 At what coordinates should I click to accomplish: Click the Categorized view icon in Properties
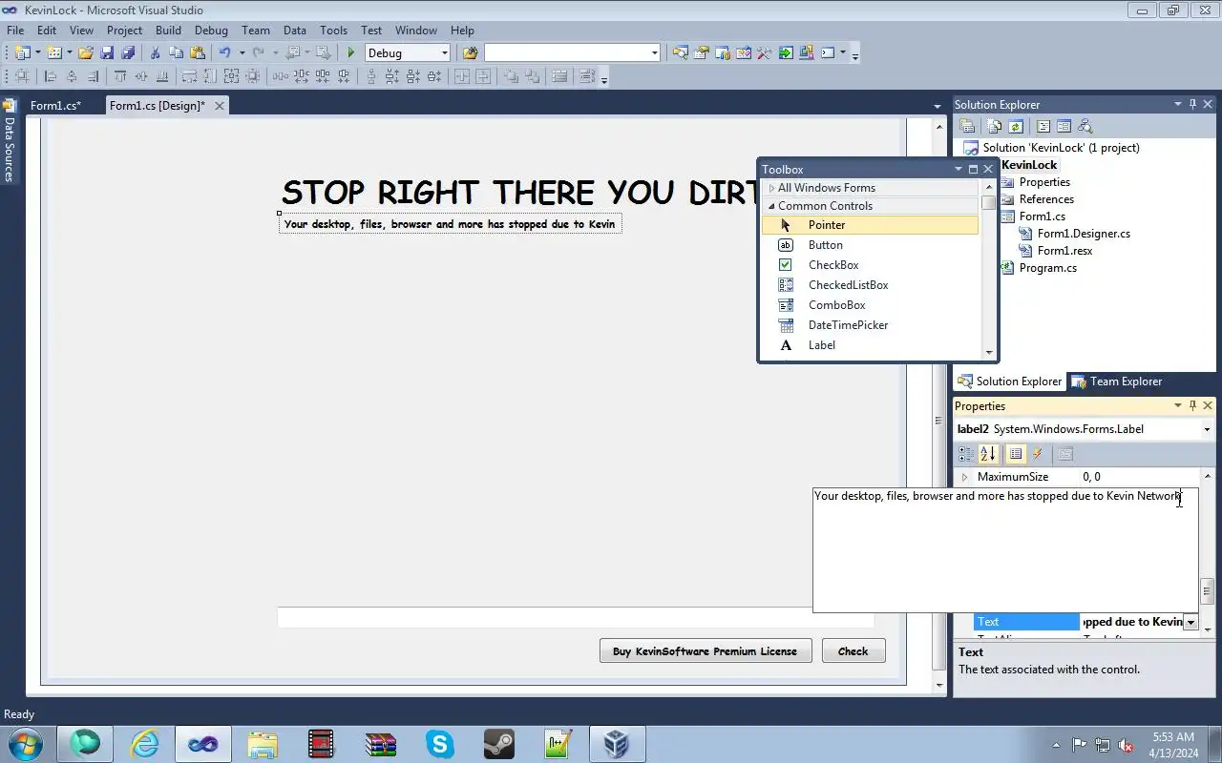(966, 454)
